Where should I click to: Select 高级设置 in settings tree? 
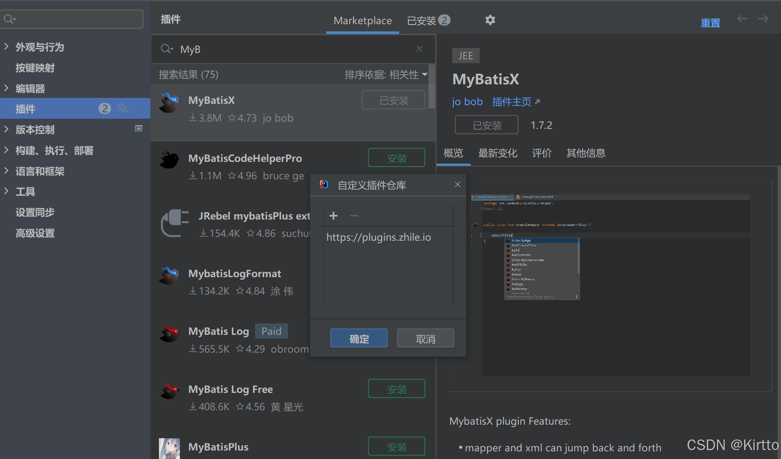(x=35, y=233)
